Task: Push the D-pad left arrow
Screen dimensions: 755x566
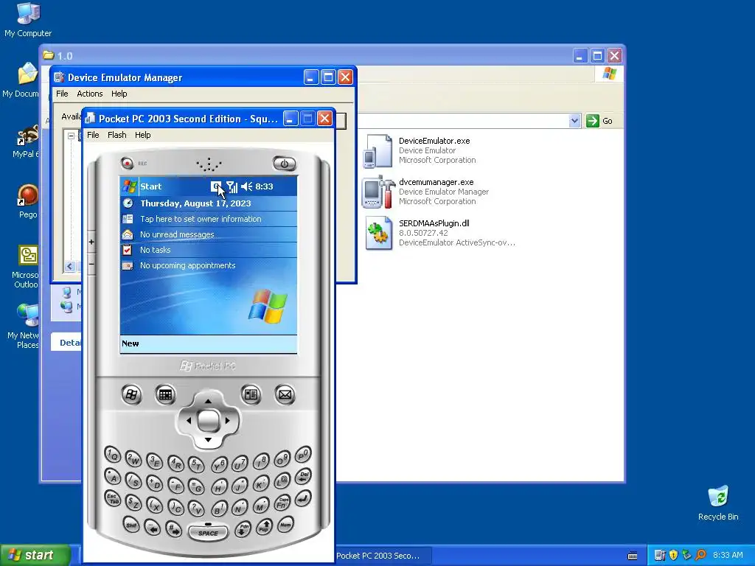Action: click(188, 420)
